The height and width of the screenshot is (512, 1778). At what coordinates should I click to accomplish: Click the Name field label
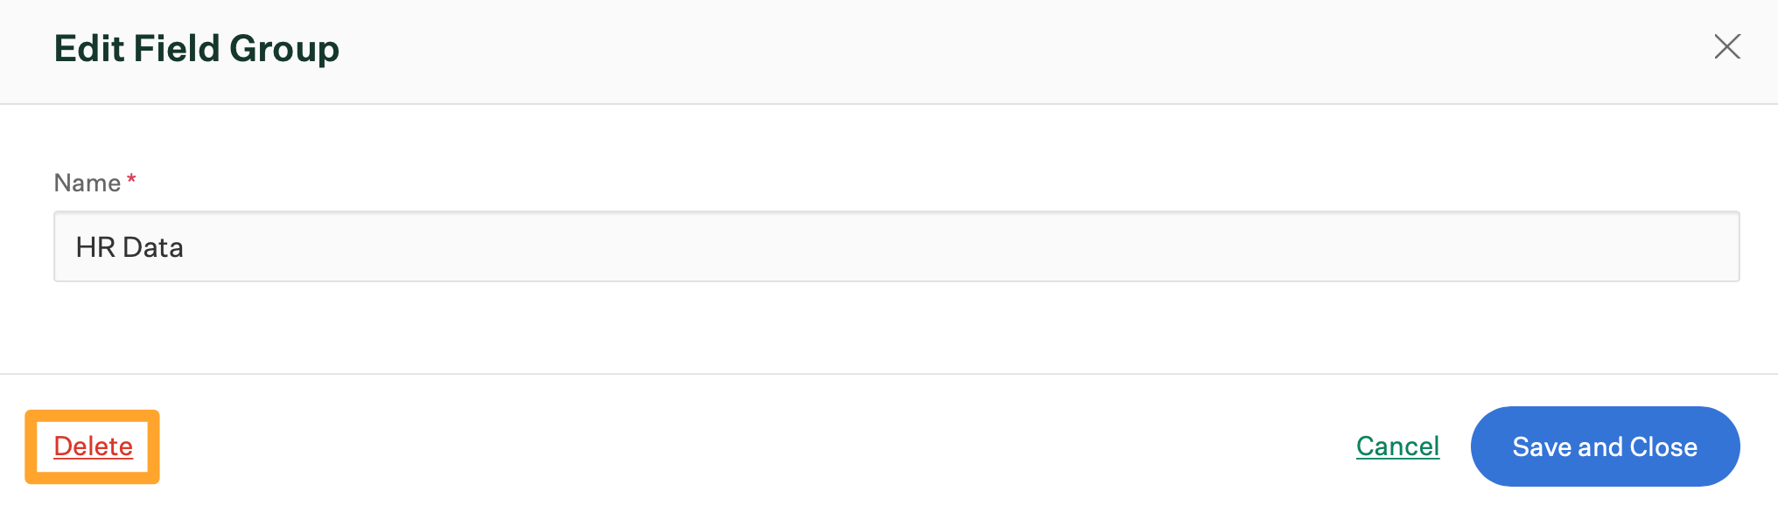click(x=87, y=183)
